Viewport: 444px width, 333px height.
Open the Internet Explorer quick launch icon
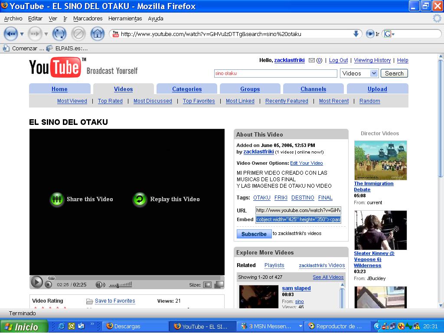[61, 326]
